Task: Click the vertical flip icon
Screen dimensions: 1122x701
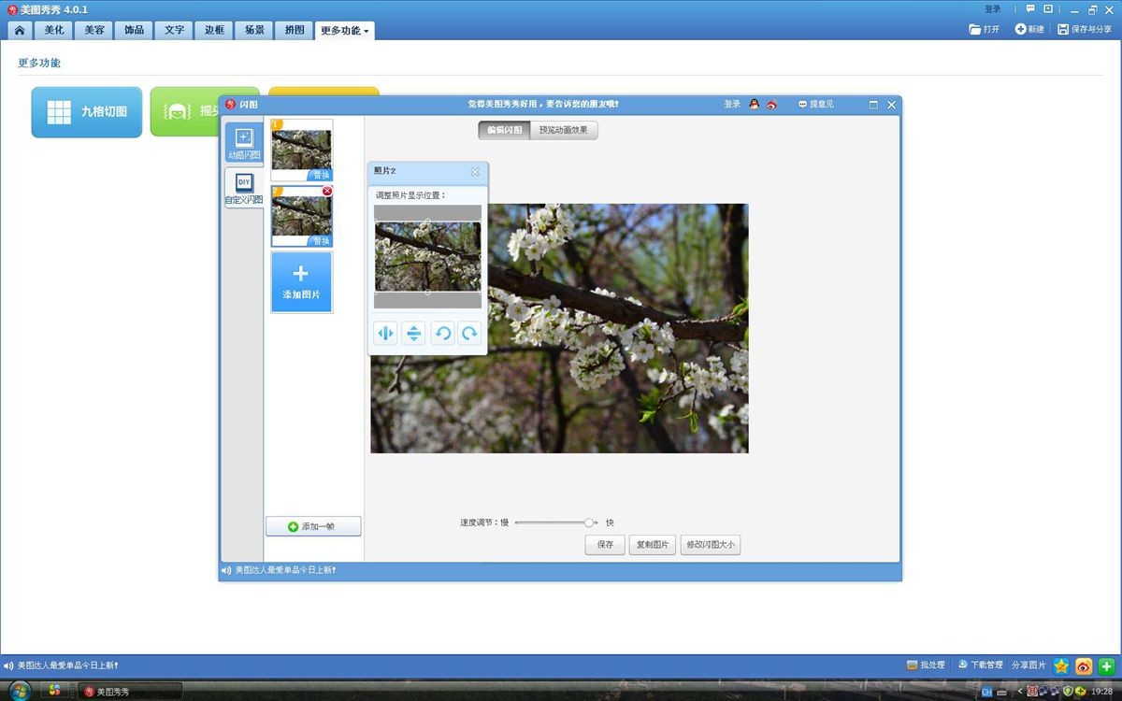Action: [x=413, y=333]
